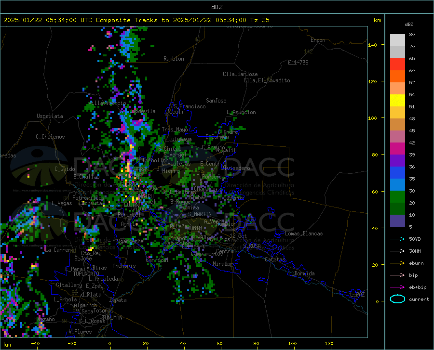Click the Villavicencio location label
The image size is (434, 350).
pos(107,103)
